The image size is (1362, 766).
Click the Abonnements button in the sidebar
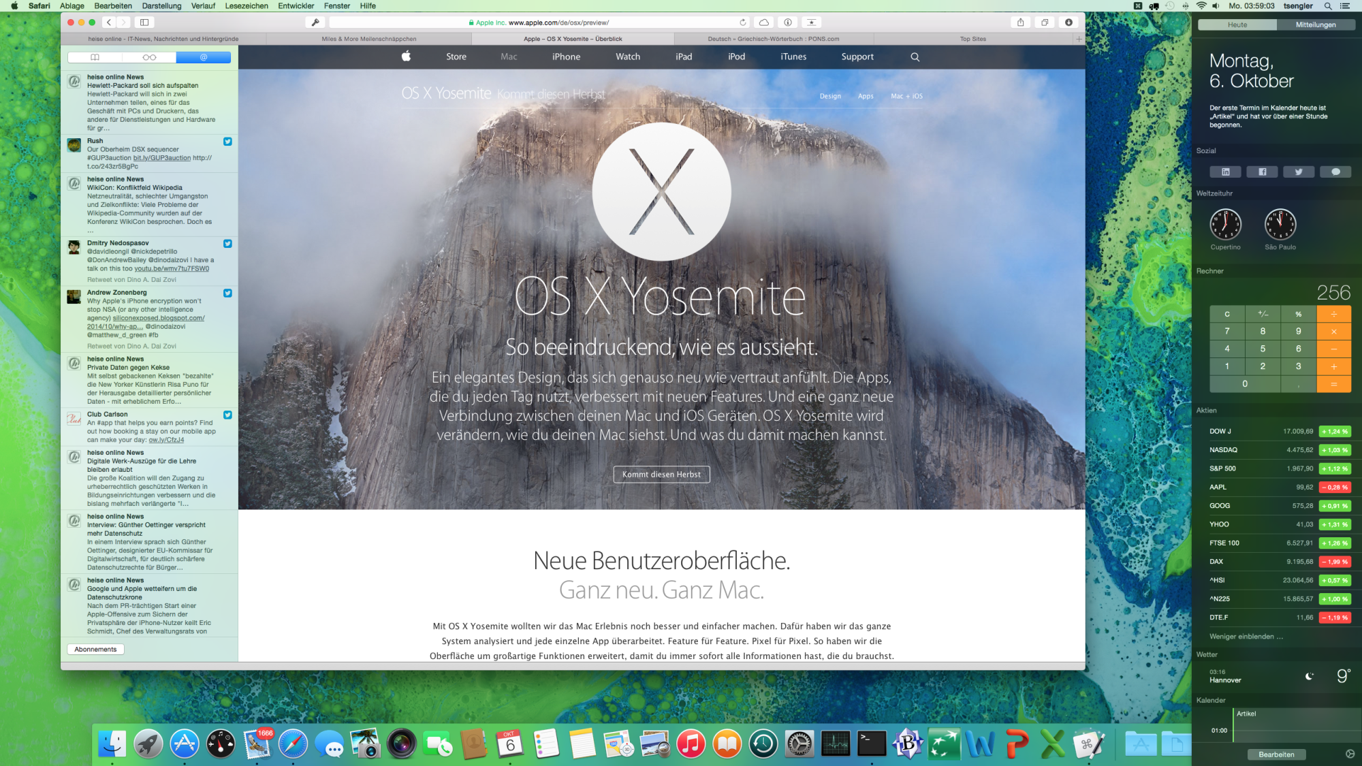click(95, 650)
